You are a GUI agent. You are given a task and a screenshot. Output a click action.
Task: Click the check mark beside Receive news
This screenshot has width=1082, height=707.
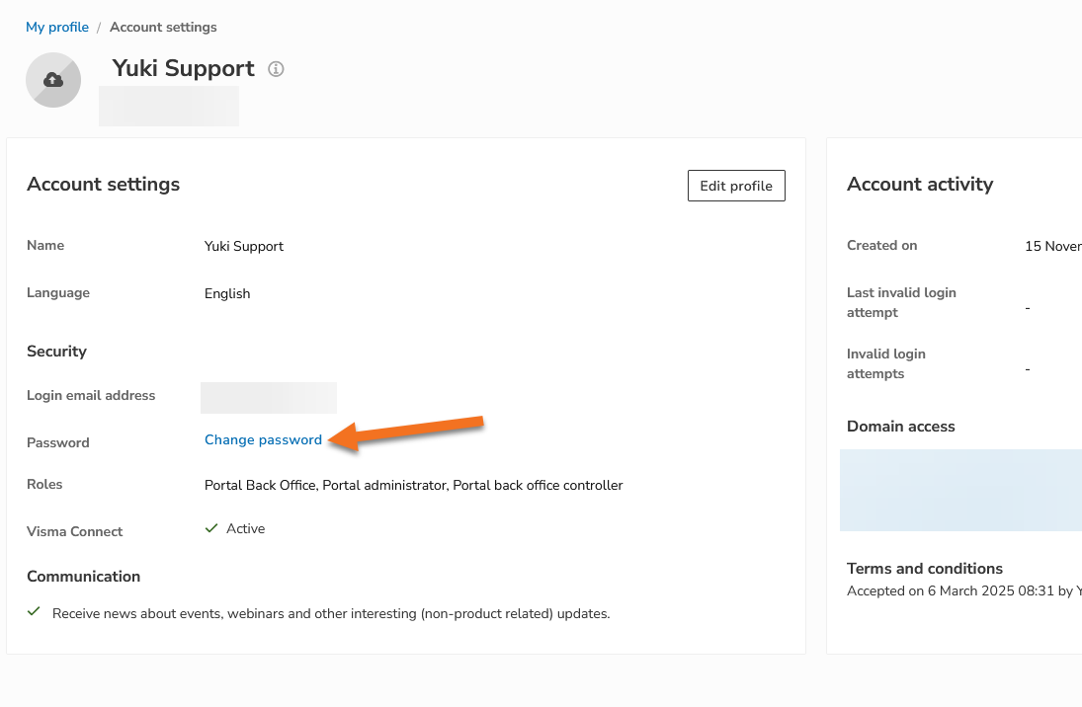34,612
